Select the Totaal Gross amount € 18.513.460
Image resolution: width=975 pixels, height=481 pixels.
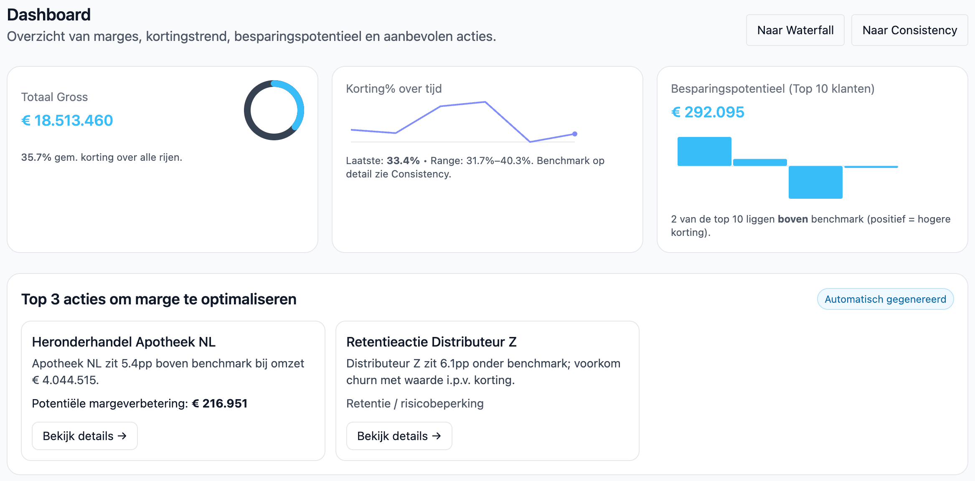[67, 120]
